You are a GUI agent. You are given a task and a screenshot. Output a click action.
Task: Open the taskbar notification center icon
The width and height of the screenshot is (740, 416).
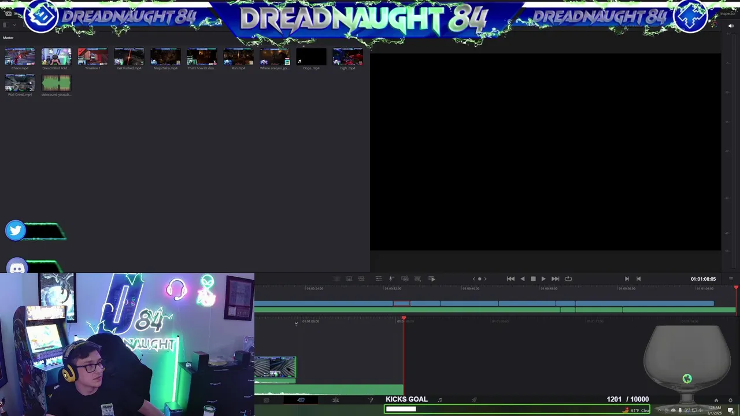(731, 410)
